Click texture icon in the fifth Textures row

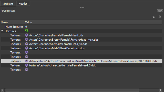[27, 52]
